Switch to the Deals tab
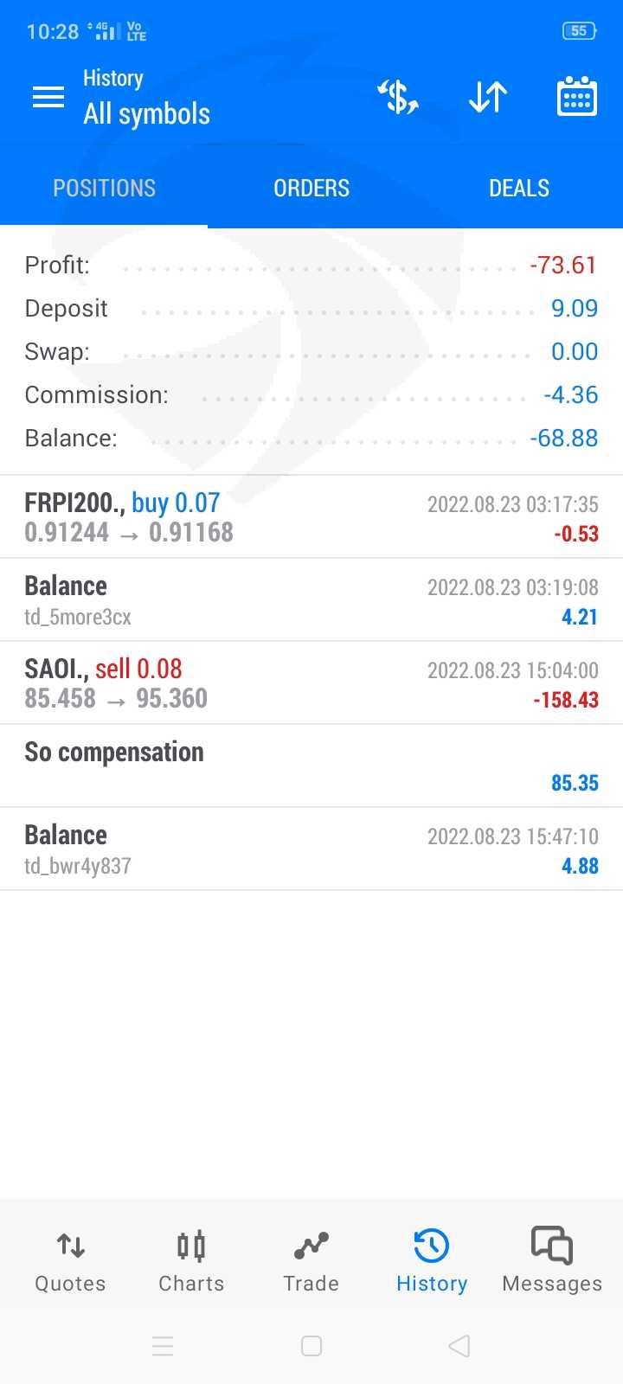623x1384 pixels. pos(519,188)
